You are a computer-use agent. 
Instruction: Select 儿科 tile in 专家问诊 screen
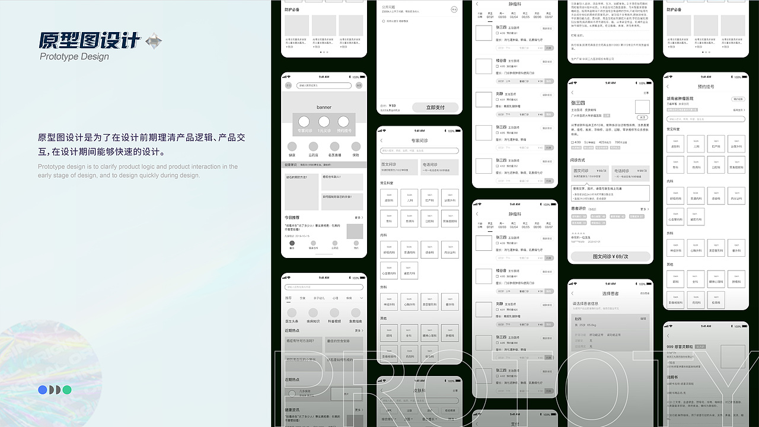[x=409, y=197]
